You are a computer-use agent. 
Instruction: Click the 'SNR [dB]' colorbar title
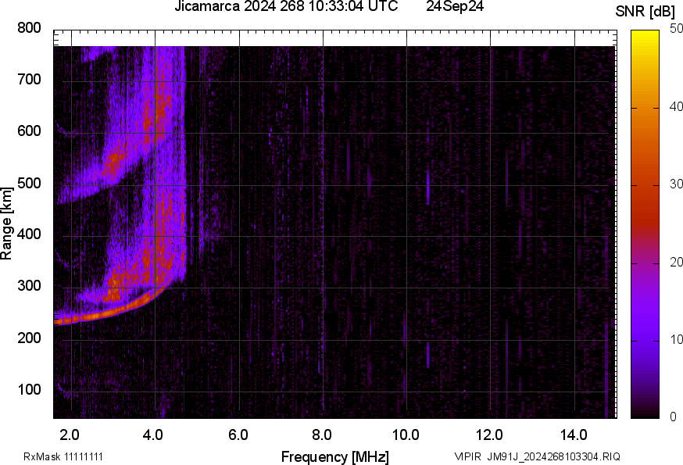point(645,12)
